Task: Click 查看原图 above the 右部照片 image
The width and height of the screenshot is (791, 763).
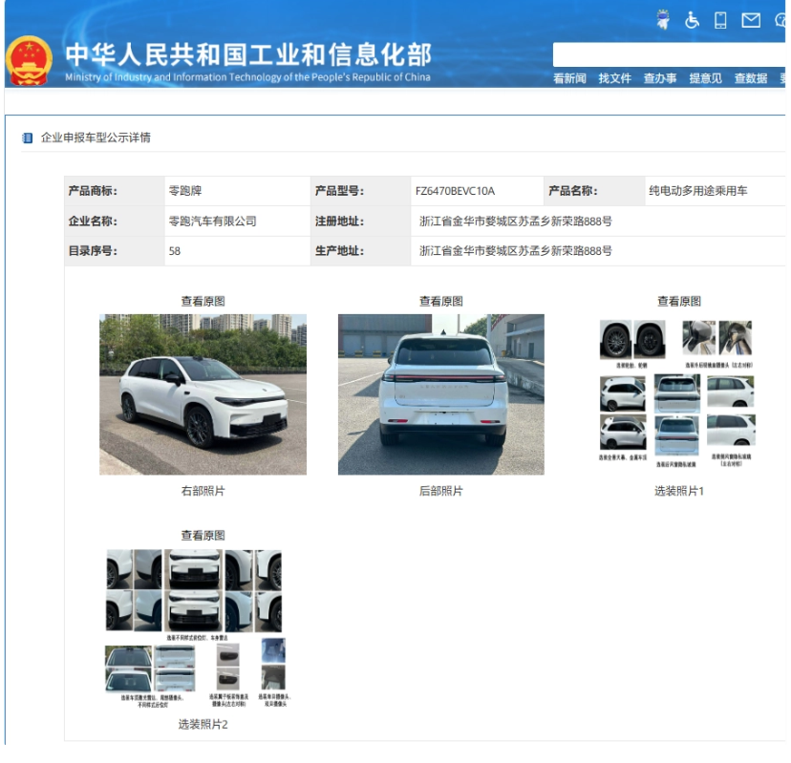Action: (203, 301)
